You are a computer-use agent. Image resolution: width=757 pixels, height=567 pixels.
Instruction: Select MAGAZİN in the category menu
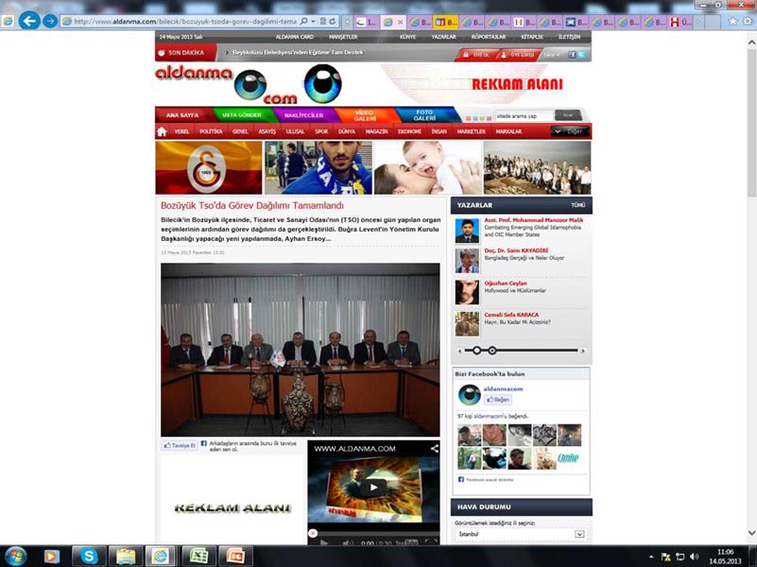coord(376,131)
